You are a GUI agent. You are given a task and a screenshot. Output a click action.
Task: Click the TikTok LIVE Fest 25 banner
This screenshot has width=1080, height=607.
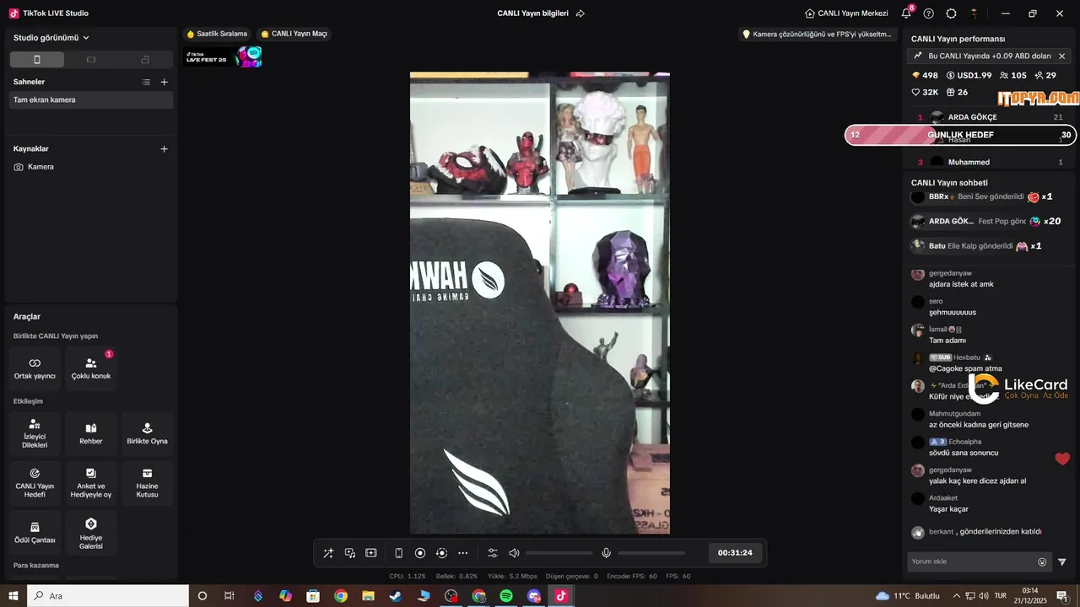[x=224, y=57]
